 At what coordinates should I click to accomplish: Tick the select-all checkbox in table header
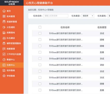40,27
